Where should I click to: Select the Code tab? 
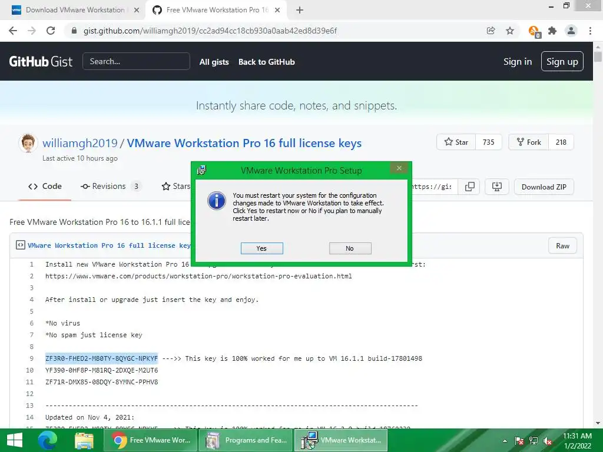point(45,187)
